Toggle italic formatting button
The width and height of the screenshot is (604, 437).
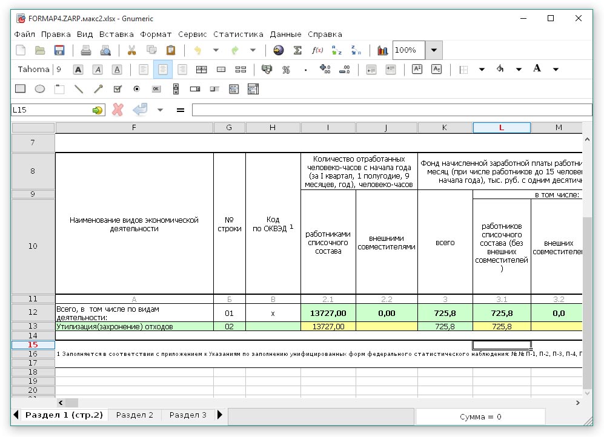98,70
